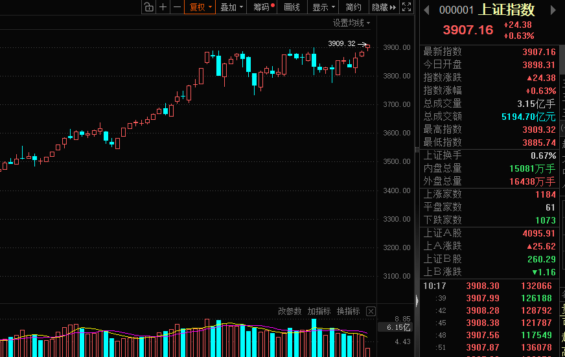Click 换指标 to switch indicator
565x357 pixels.
coord(348,312)
